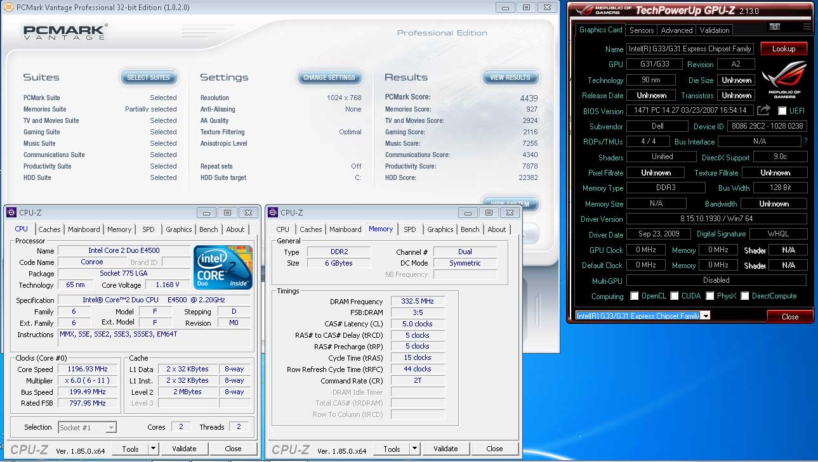The width and height of the screenshot is (818, 462).
Task: Open Graphics tab in CPU-Z CPU window
Action: point(179,229)
